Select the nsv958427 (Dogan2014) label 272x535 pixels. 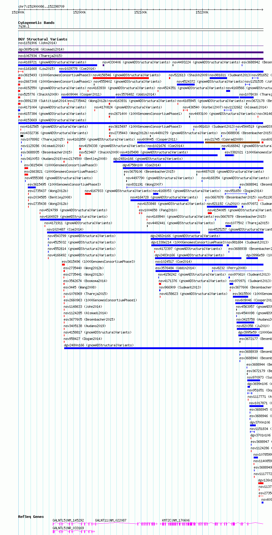83,339
